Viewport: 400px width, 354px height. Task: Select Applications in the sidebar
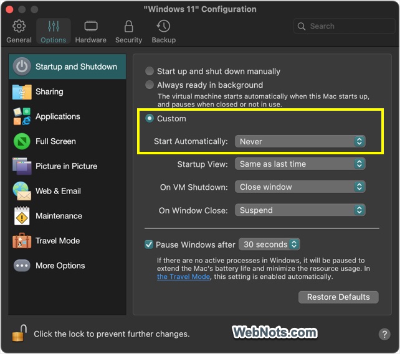click(67, 116)
